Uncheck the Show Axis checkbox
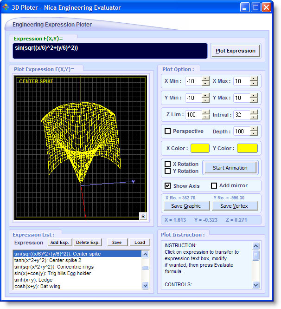This screenshot has height=309, width=281. [168, 186]
